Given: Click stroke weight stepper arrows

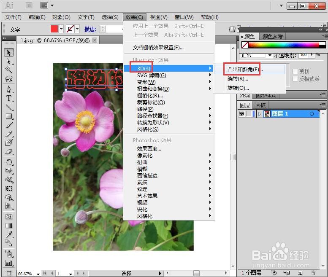Looking at the screenshot, I should [103, 29].
